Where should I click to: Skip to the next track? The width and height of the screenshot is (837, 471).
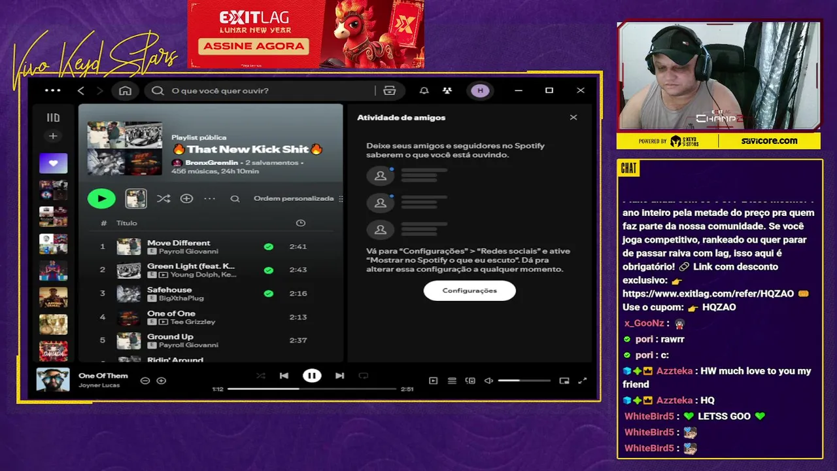339,375
